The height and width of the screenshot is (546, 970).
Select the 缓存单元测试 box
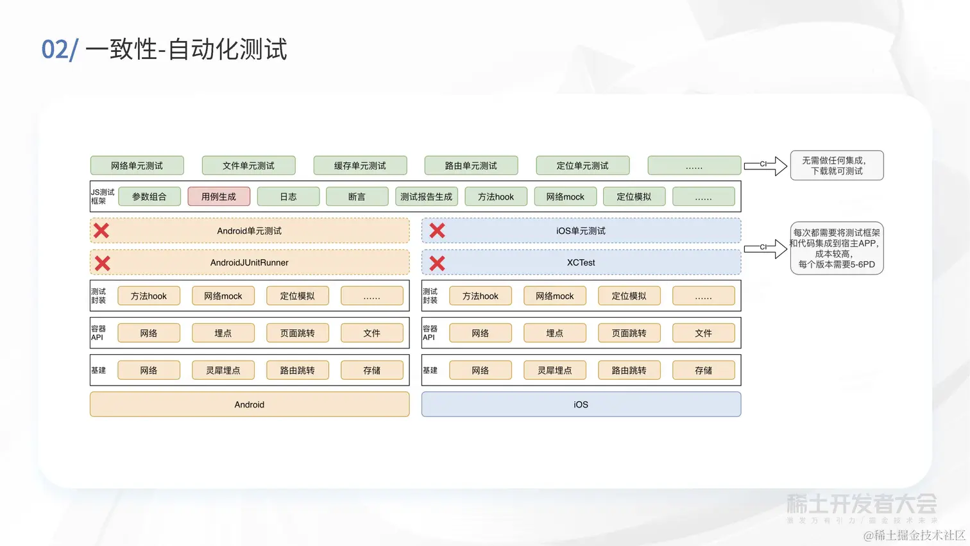361,166
